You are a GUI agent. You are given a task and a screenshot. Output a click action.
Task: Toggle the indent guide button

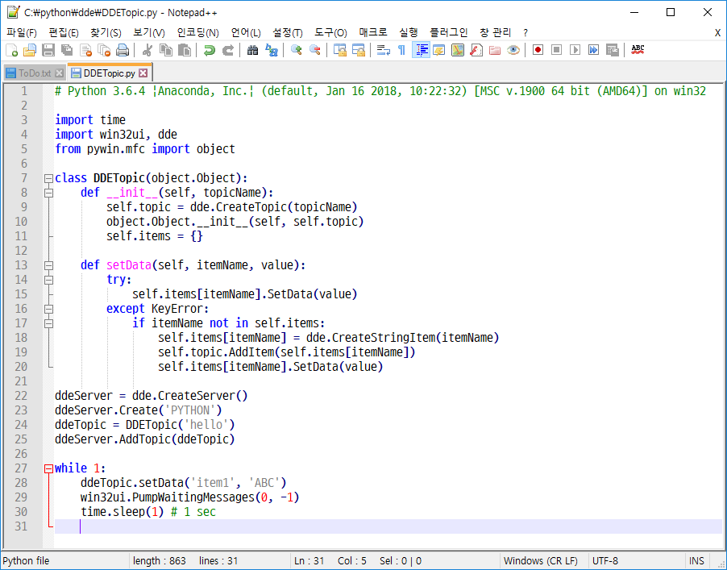click(421, 50)
